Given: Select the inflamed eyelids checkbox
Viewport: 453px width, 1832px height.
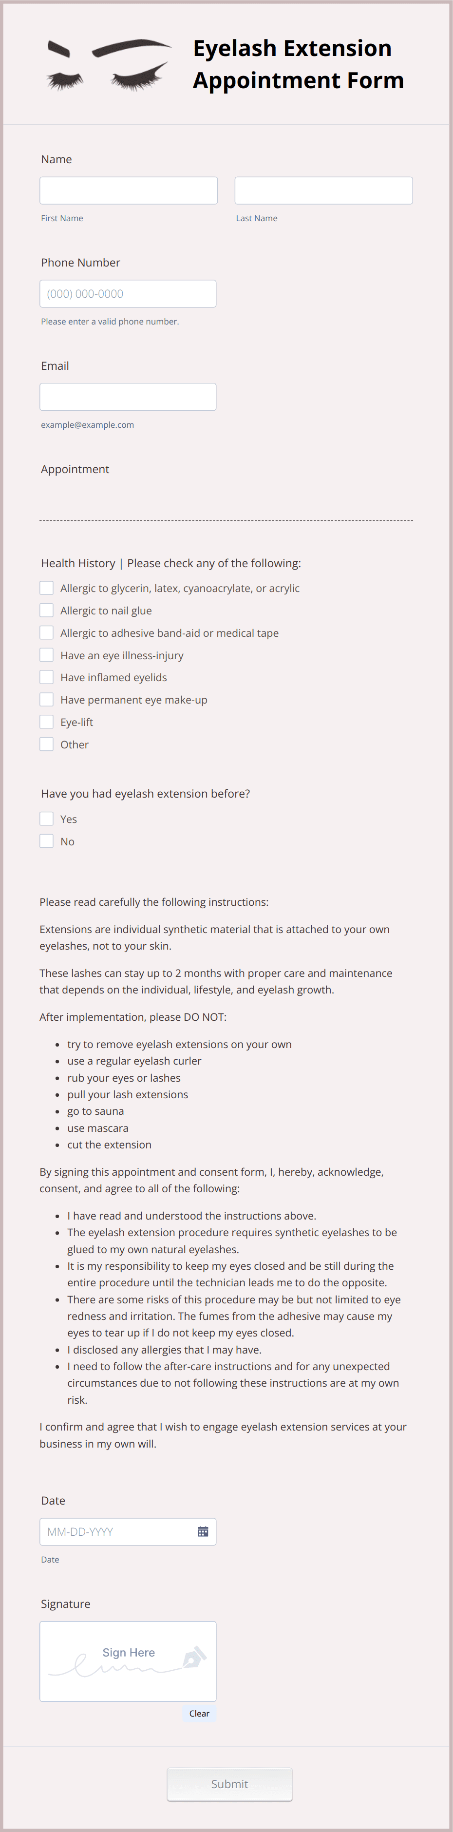Looking at the screenshot, I should tap(46, 676).
